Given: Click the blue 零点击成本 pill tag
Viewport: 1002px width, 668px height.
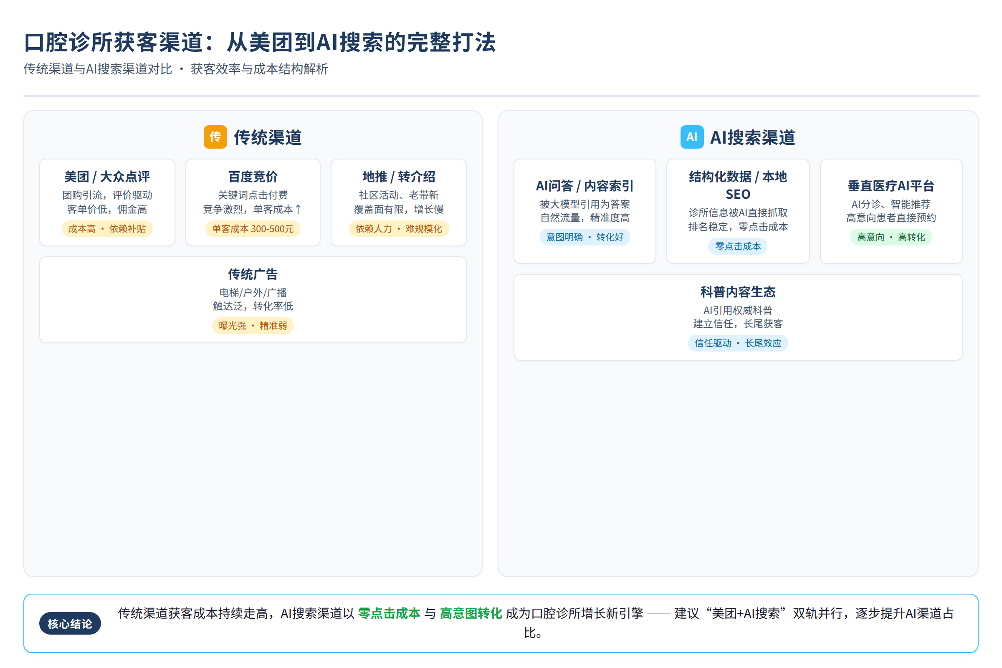Looking at the screenshot, I should (x=738, y=246).
